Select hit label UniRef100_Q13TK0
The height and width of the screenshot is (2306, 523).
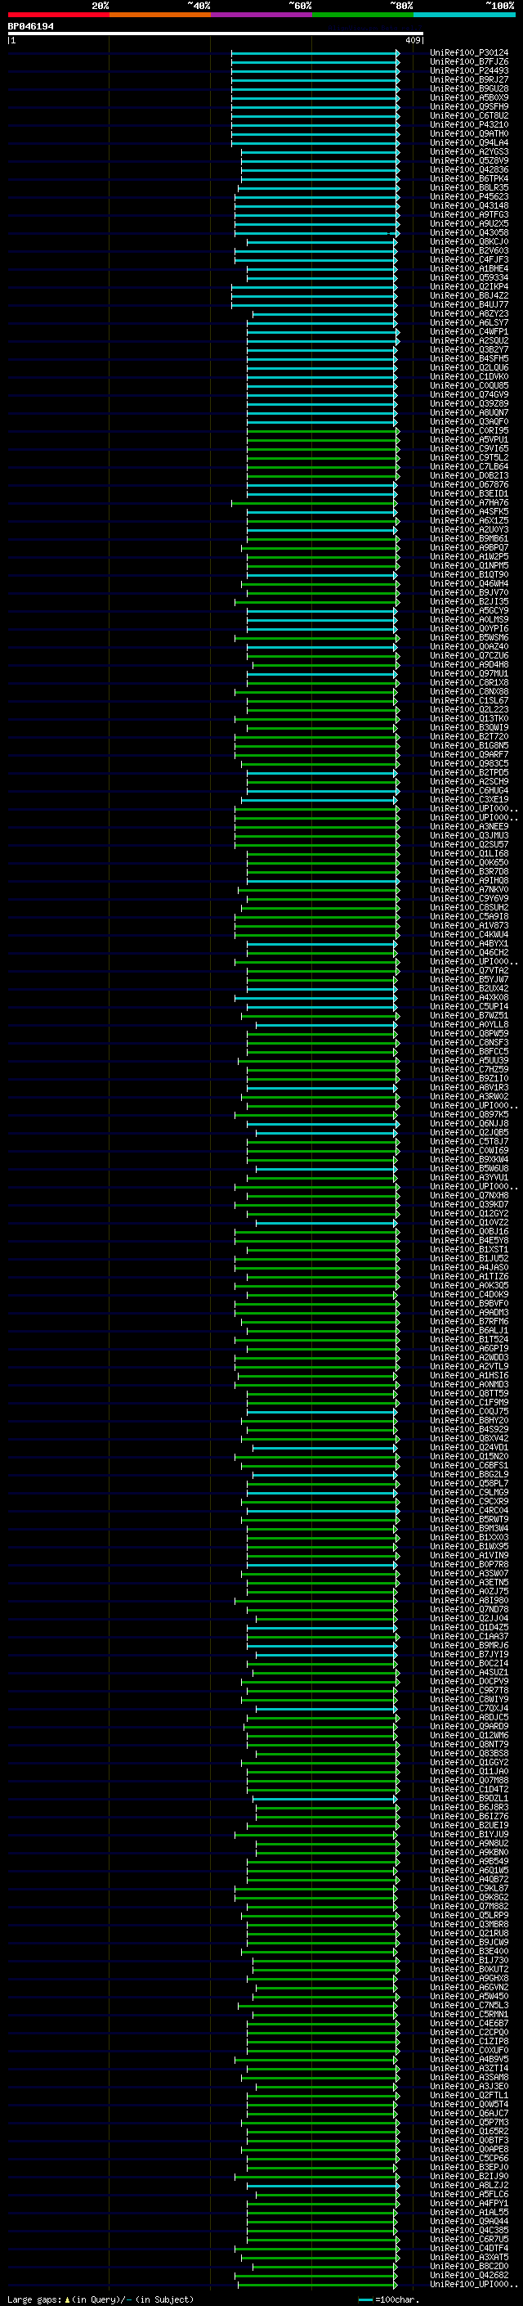point(468,719)
